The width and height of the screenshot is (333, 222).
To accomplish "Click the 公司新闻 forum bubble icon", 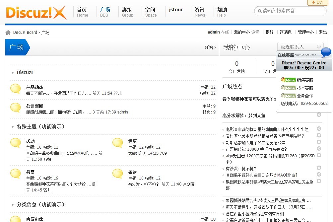I will pos(16,108).
